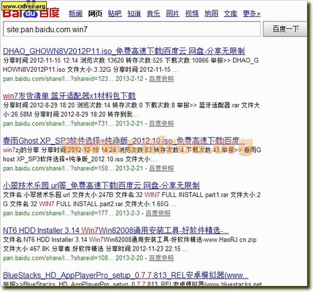313x292 pixels.
Task: Open the 小翠技术乐园.url等 result title
Action: 101,186
